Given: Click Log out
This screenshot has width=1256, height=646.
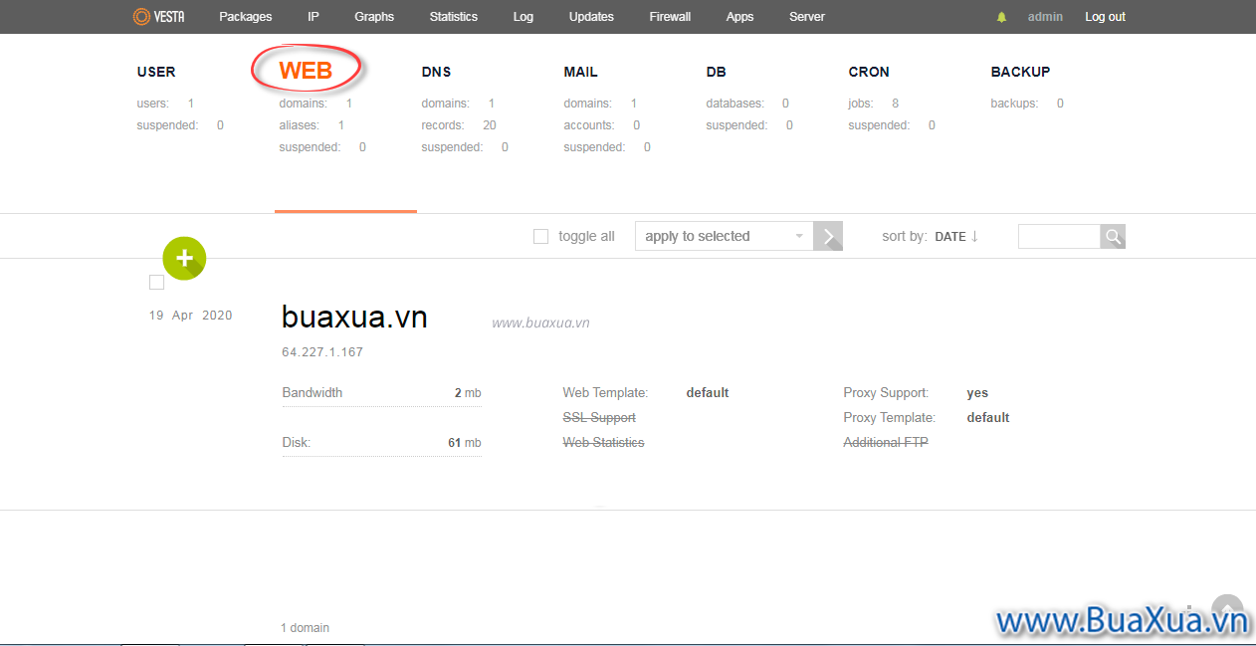Looking at the screenshot, I should (1106, 17).
